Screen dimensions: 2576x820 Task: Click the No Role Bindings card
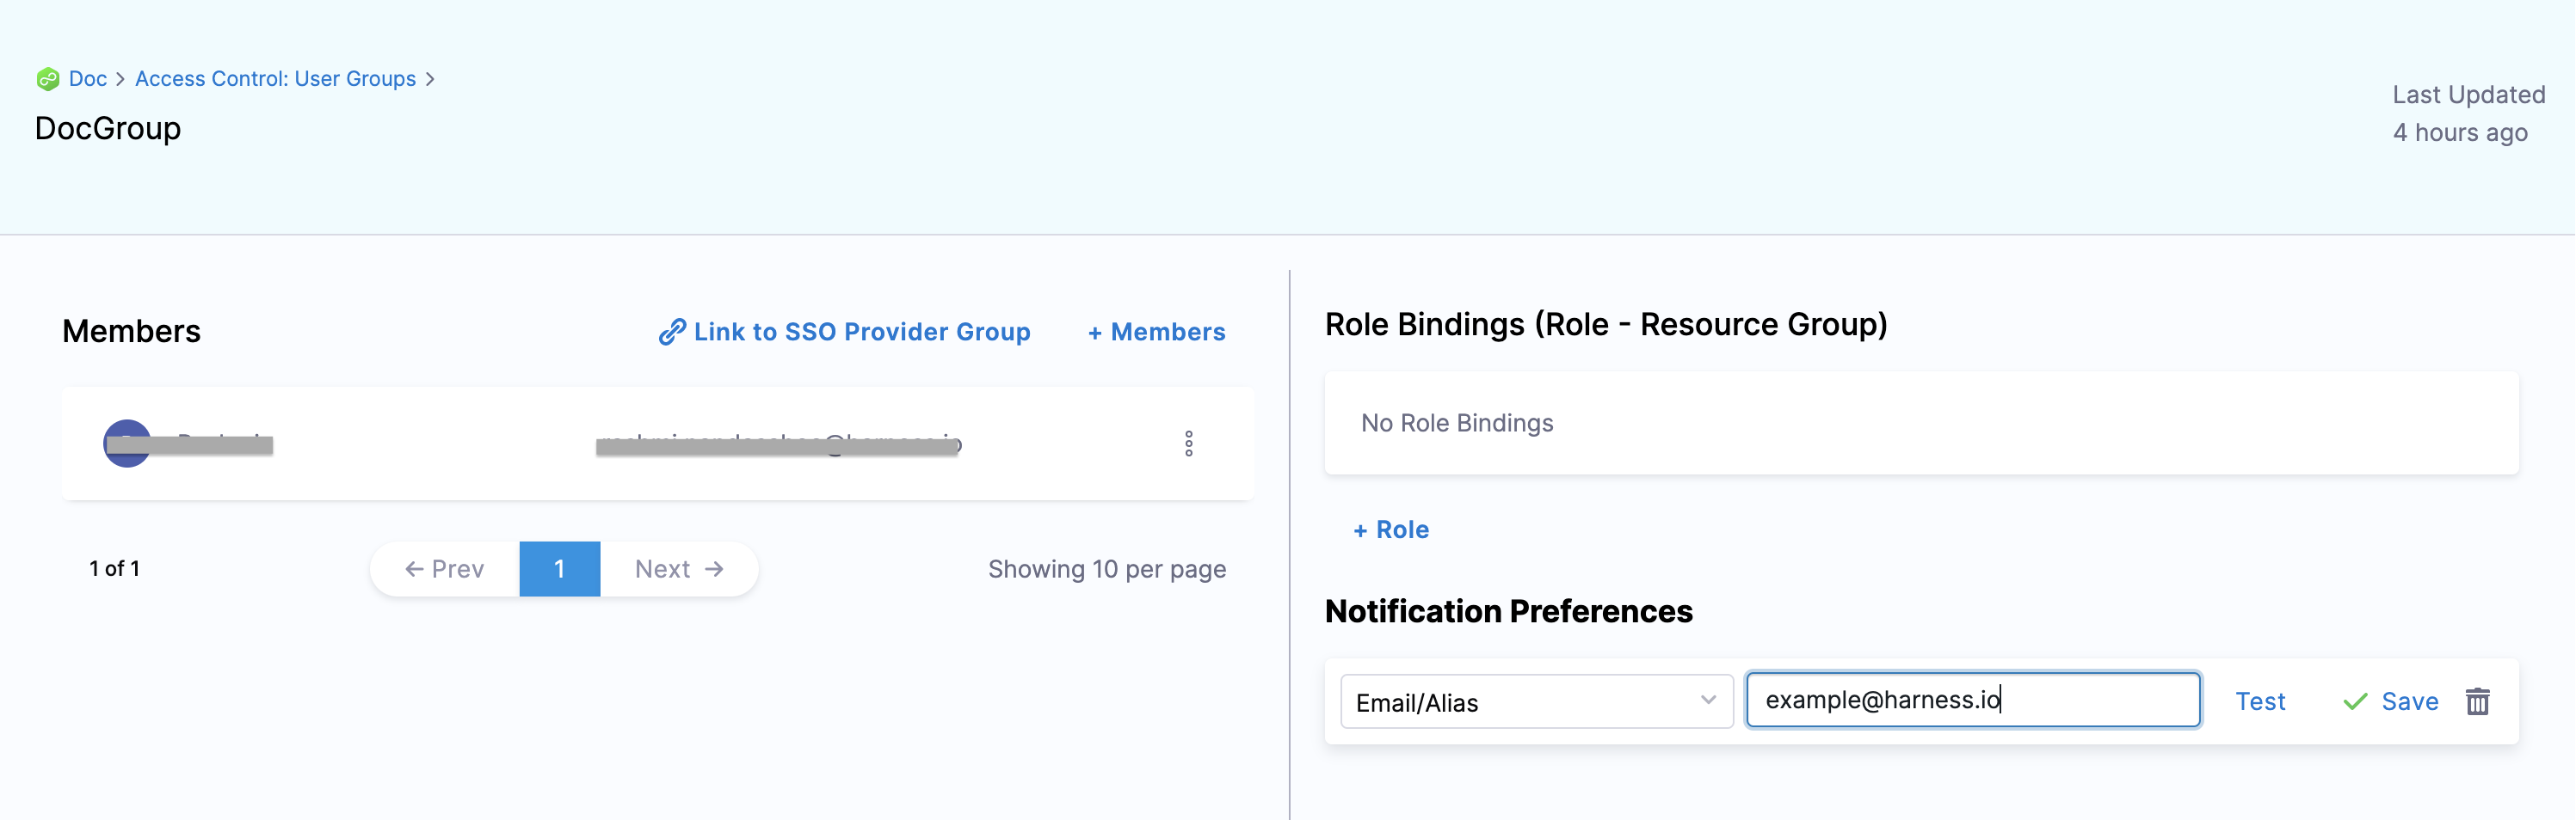pos(1920,424)
